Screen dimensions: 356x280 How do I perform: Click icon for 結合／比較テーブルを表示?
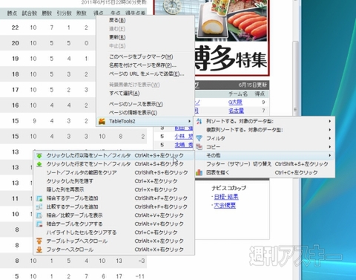pos(39,215)
